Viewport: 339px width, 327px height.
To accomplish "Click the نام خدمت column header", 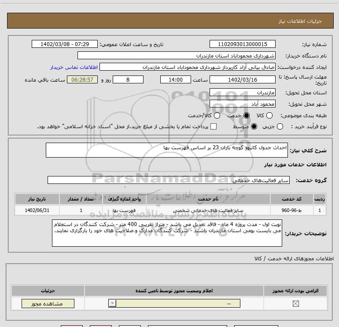I will coord(208,199).
